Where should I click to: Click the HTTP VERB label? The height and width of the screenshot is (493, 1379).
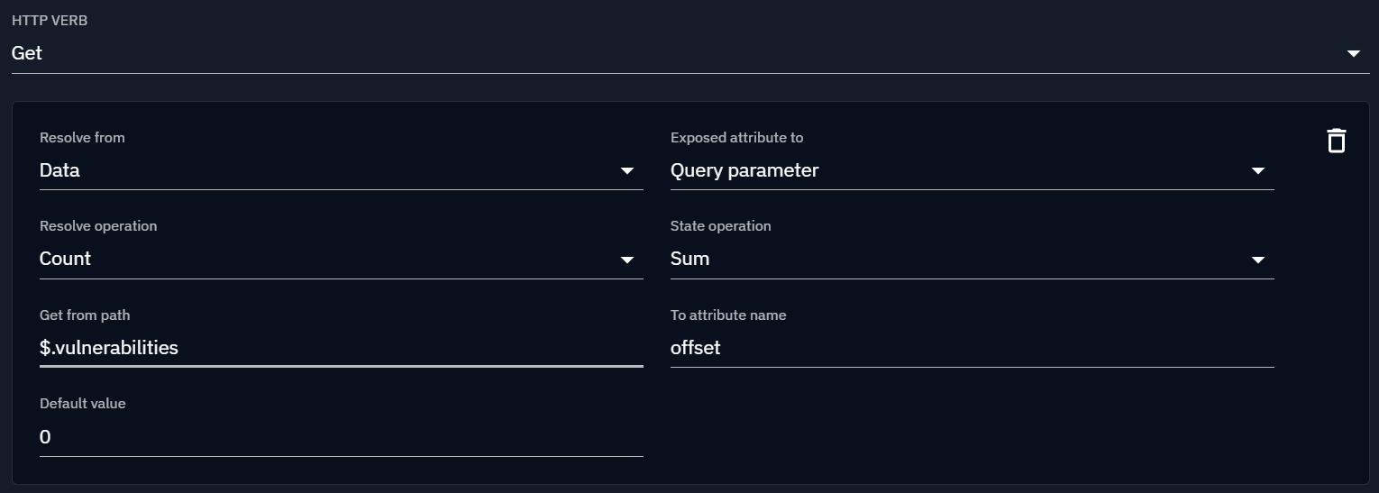pos(50,21)
